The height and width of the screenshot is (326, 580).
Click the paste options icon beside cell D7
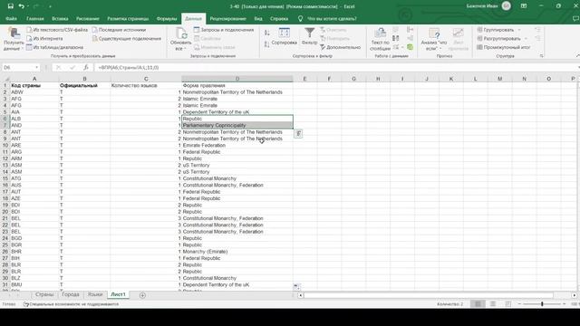click(x=298, y=133)
